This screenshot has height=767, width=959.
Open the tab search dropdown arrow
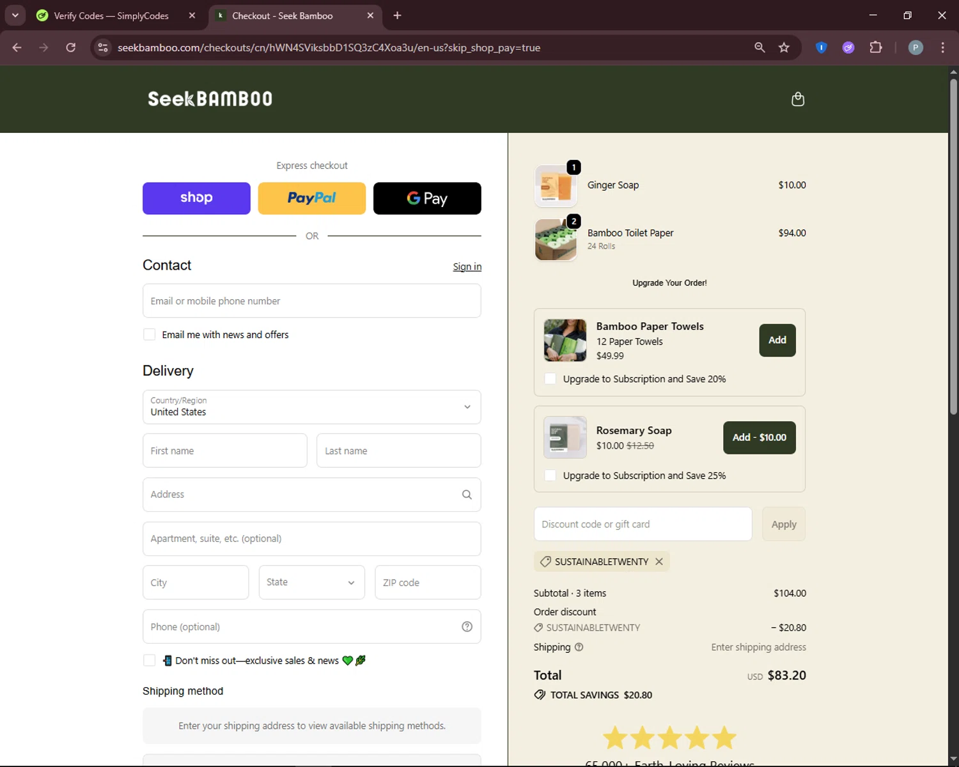coord(15,15)
